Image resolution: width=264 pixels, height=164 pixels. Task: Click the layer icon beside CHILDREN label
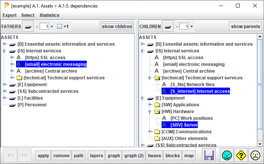click(168, 27)
